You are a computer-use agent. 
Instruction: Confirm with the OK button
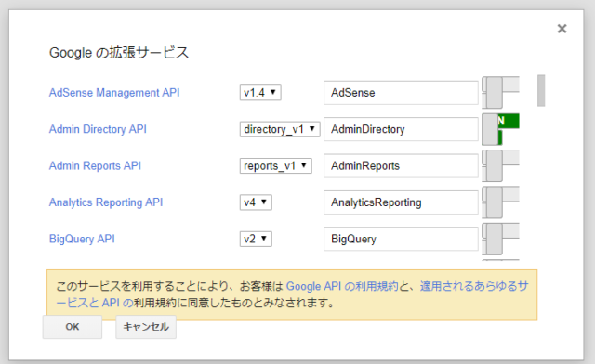coord(73,327)
